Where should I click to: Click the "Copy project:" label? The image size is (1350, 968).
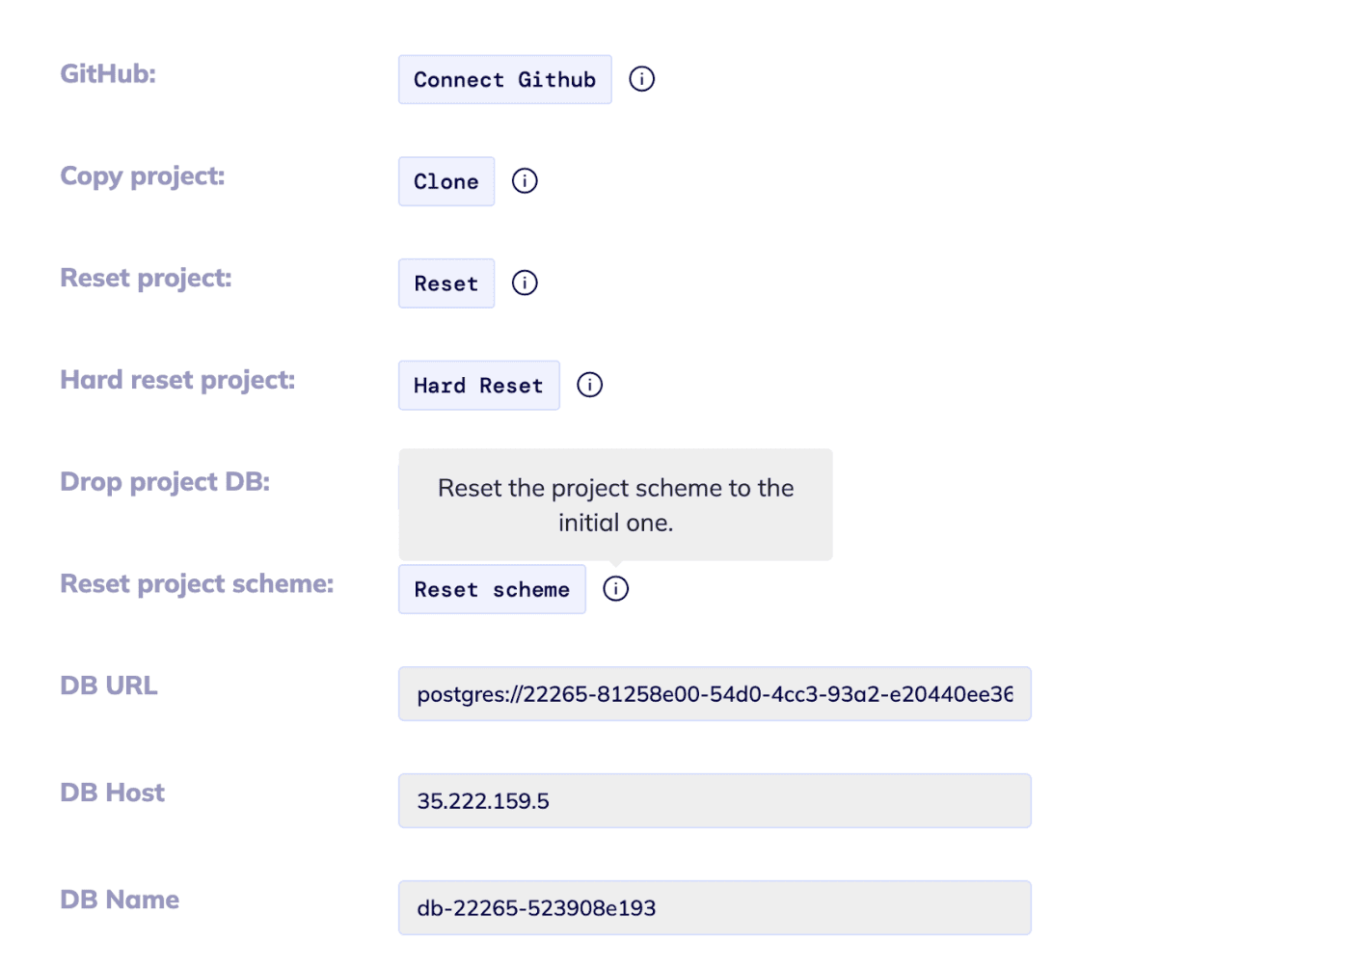(143, 176)
